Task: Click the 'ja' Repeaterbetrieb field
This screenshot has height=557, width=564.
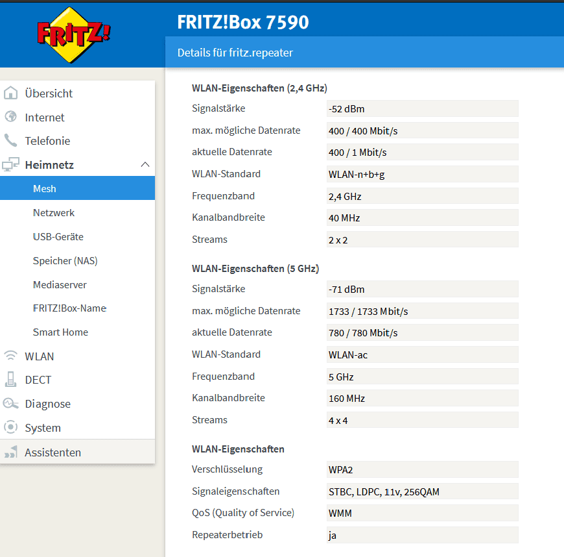Action: pyautogui.click(x=422, y=536)
